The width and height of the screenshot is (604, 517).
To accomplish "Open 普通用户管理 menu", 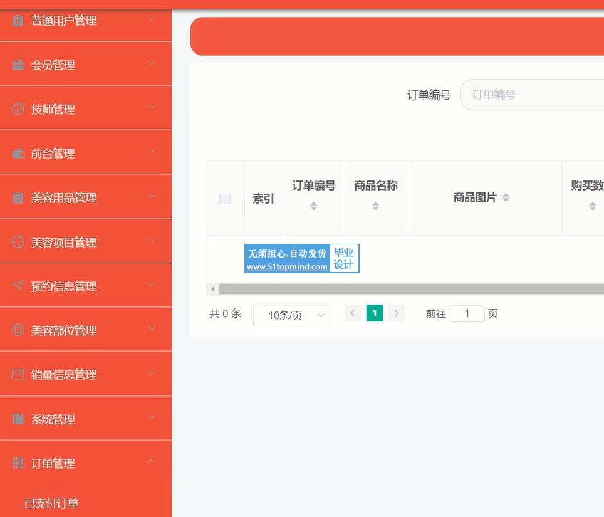I will click(85, 21).
